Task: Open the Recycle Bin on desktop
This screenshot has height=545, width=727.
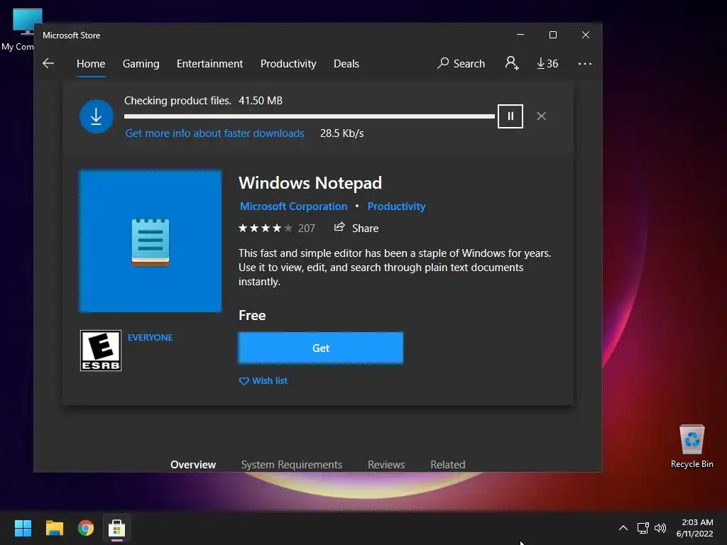Action: click(692, 446)
